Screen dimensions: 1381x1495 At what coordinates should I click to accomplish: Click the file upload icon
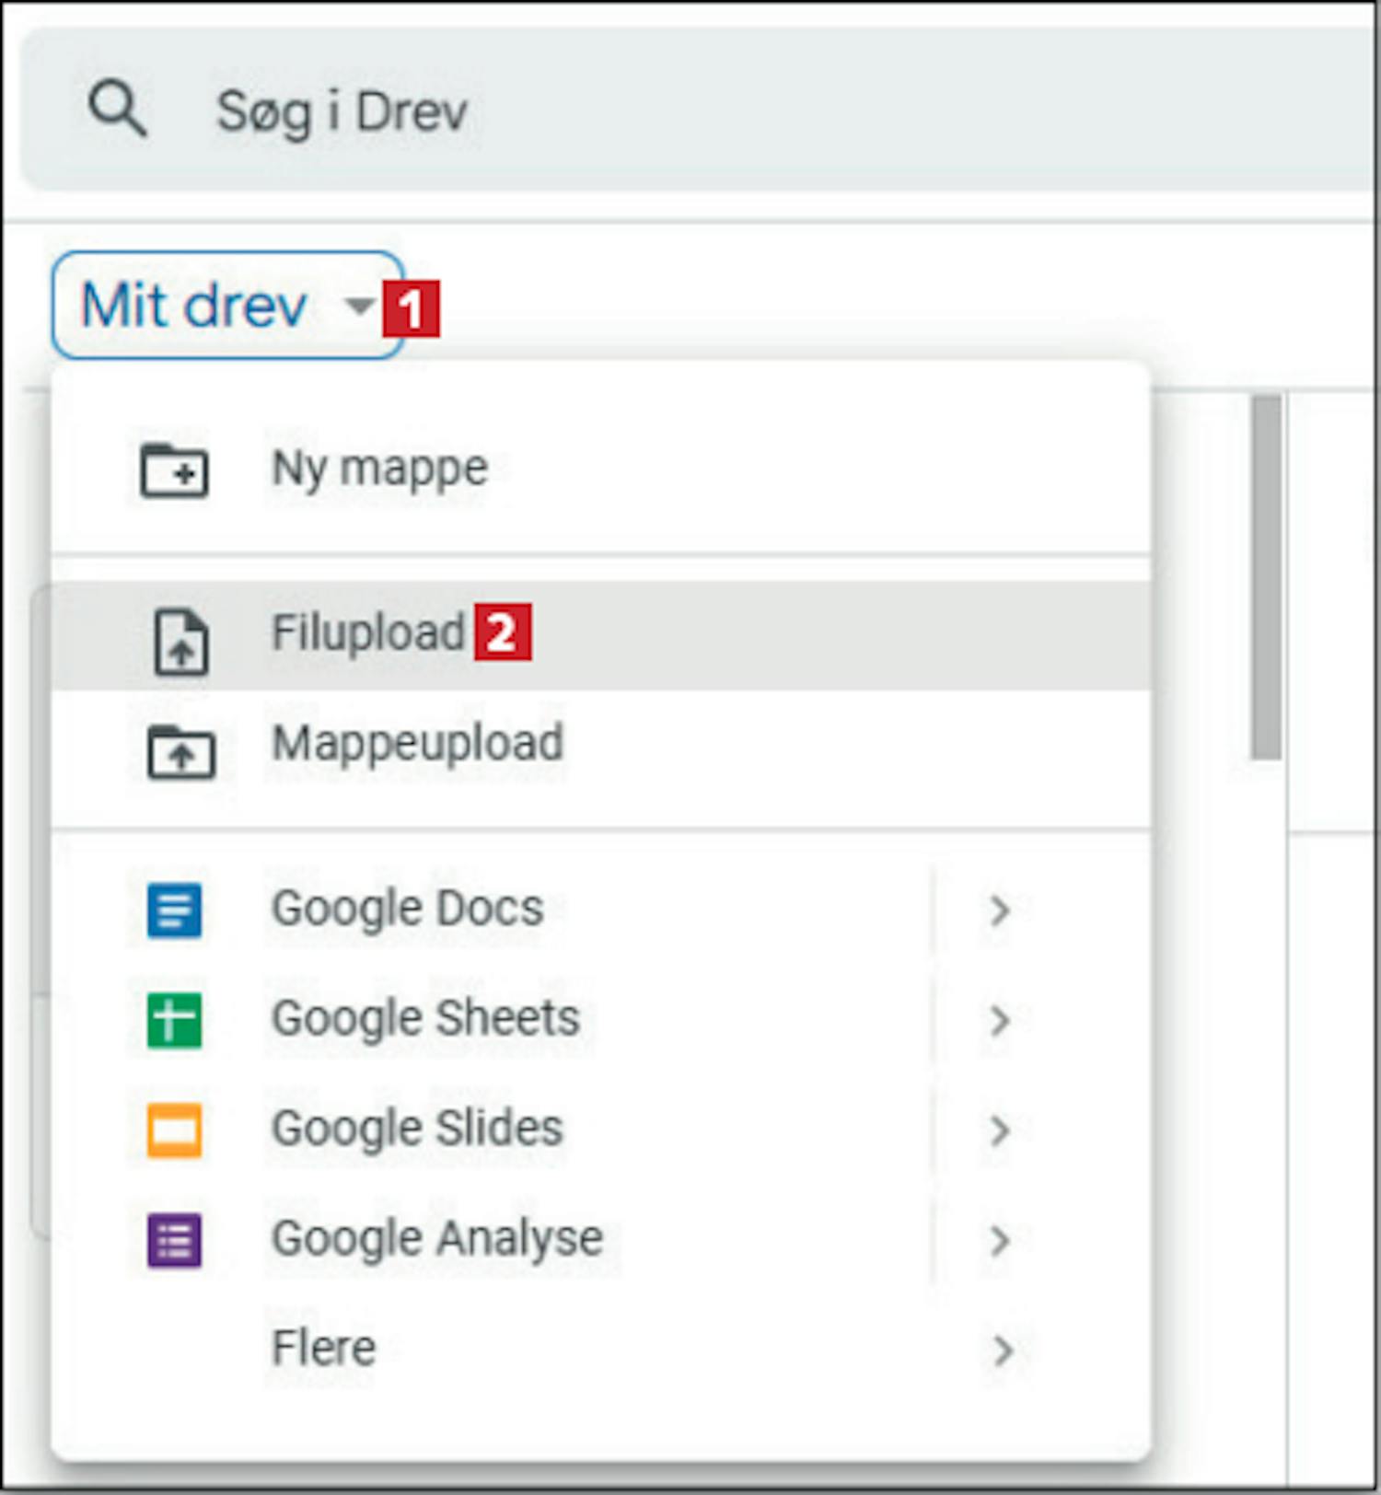click(180, 642)
